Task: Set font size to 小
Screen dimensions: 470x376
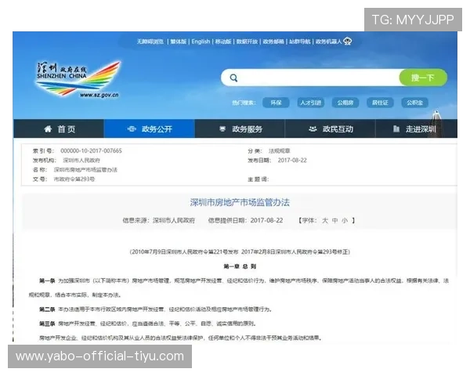Action: 345,220
